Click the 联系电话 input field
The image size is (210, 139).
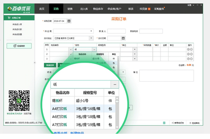click(x=151, y=31)
